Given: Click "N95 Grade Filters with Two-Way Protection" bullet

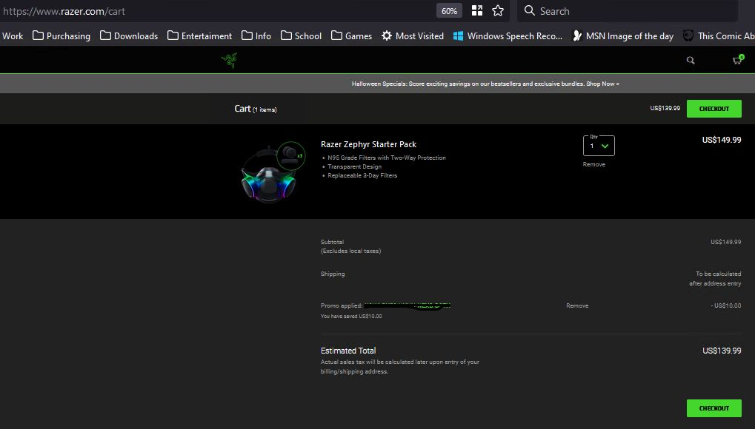Looking at the screenshot, I should [x=387, y=158].
